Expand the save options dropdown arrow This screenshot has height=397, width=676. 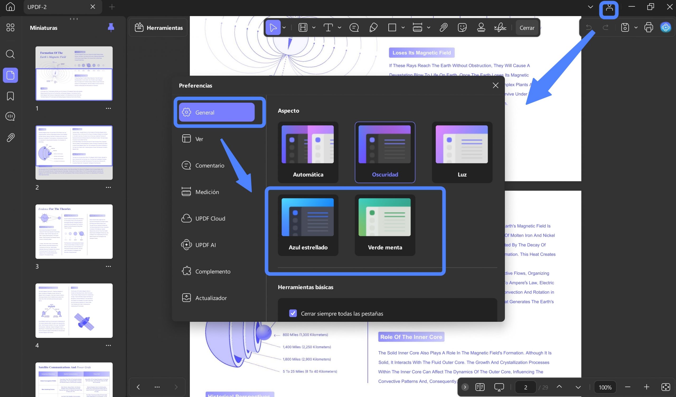pyautogui.click(x=636, y=27)
